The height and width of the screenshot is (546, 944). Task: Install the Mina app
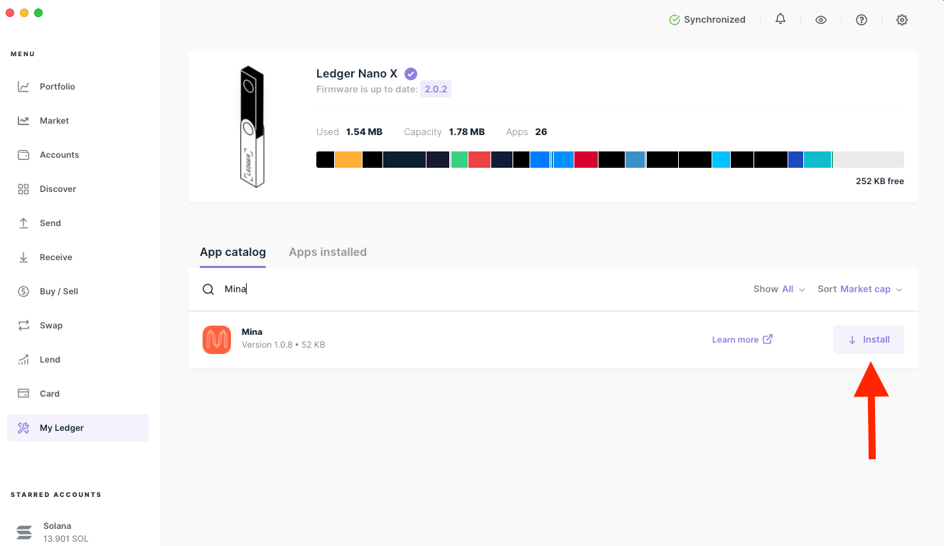pos(869,340)
